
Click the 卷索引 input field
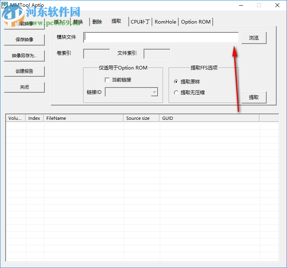[x=97, y=54]
